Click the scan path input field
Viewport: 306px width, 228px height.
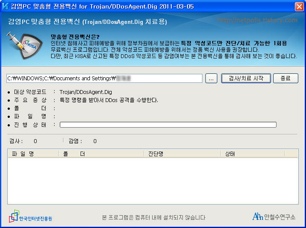point(104,79)
